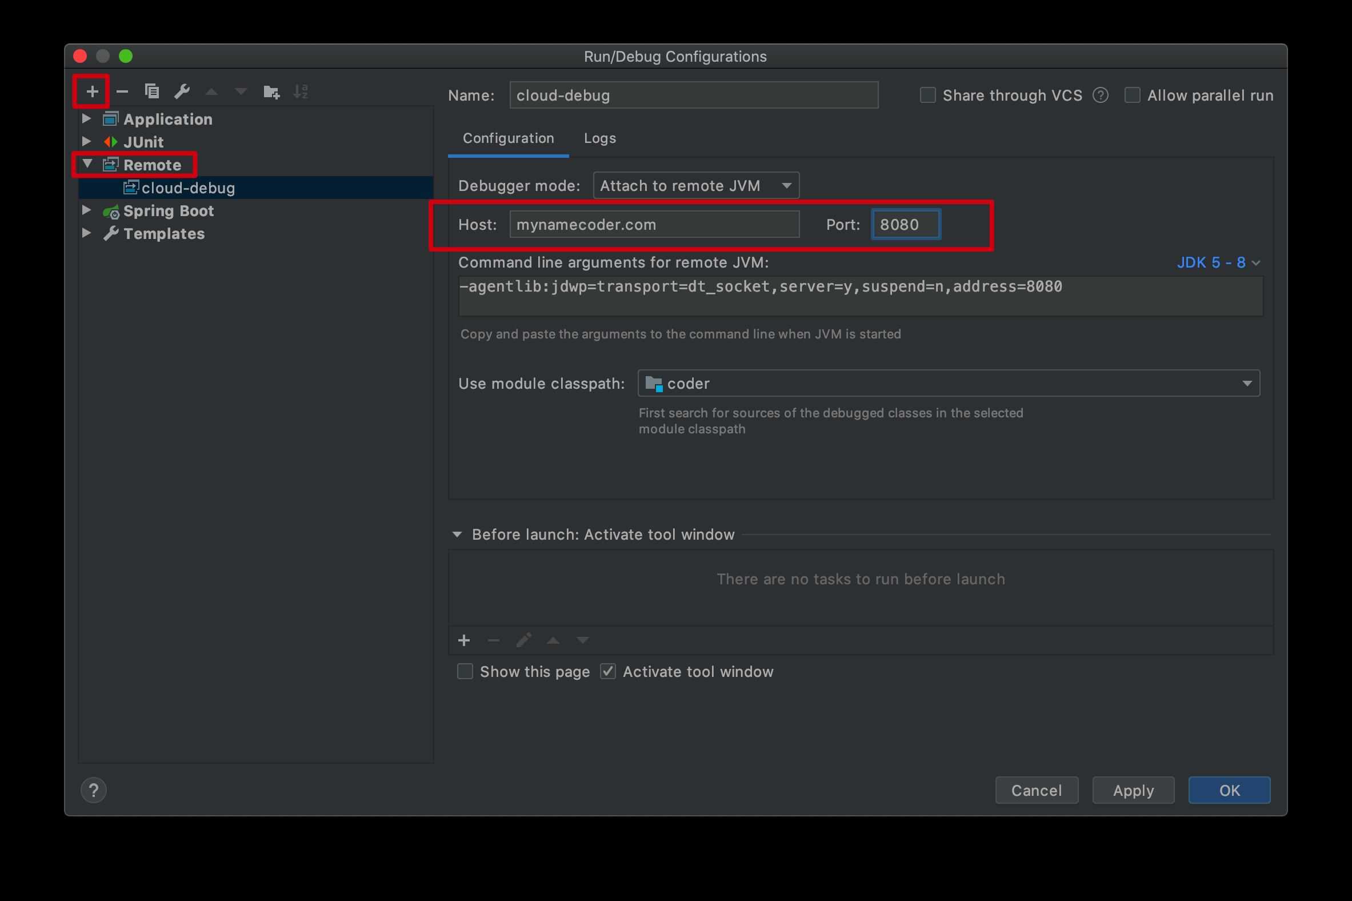Screen dimensions: 1352x901
Task: Edit the before launch task
Action: pos(523,640)
